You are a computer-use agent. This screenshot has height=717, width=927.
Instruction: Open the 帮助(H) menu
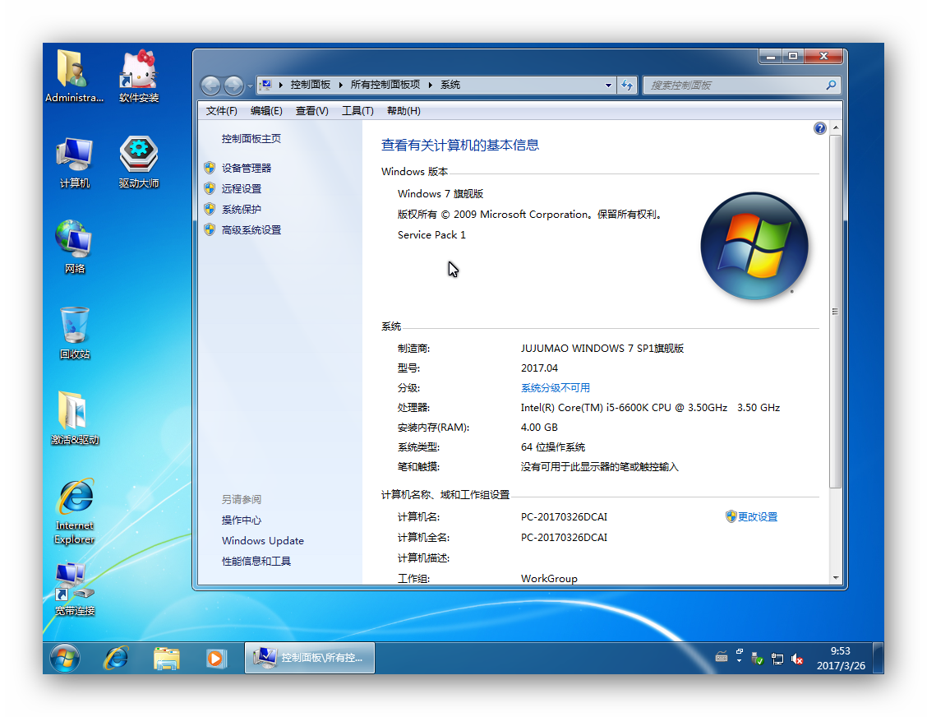pyautogui.click(x=404, y=111)
